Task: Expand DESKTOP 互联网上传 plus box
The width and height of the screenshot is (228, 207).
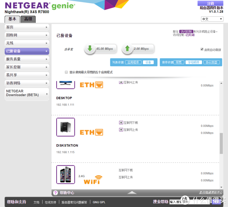Action: 121,82
